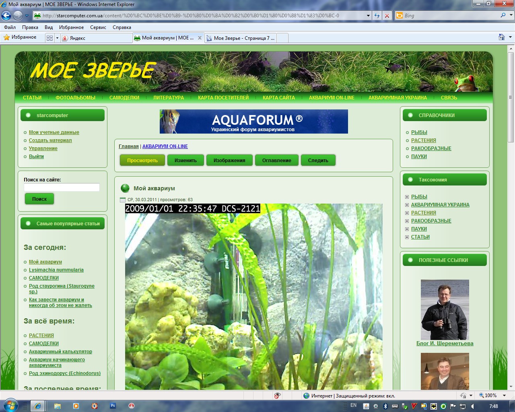This screenshot has height=412, width=515.
Task: Click the Изменить button
Action: [x=185, y=161]
